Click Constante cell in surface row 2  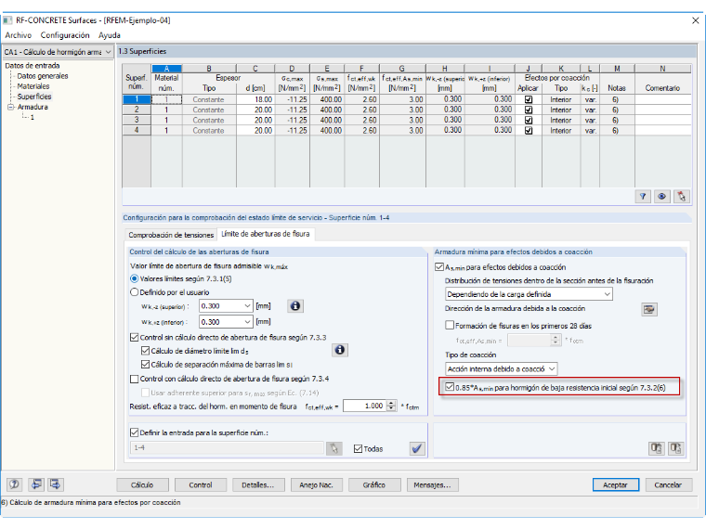(x=209, y=110)
